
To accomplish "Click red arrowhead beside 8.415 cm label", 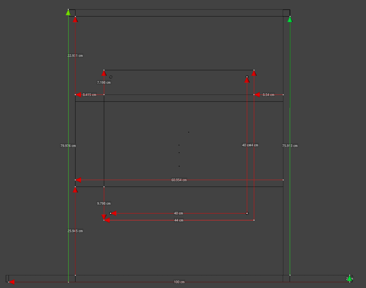I will [78, 95].
